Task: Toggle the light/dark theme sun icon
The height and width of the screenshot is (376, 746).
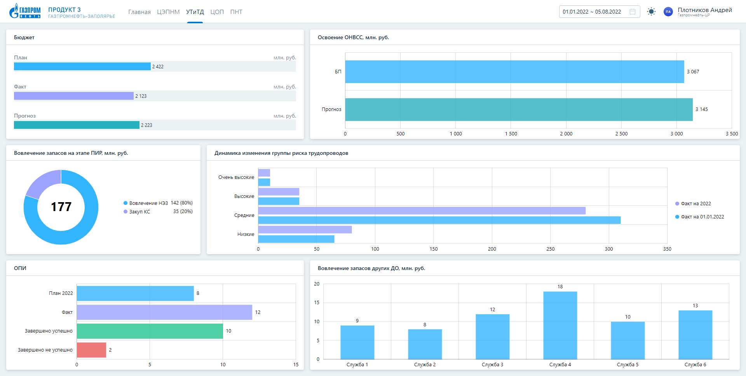Action: pyautogui.click(x=651, y=12)
